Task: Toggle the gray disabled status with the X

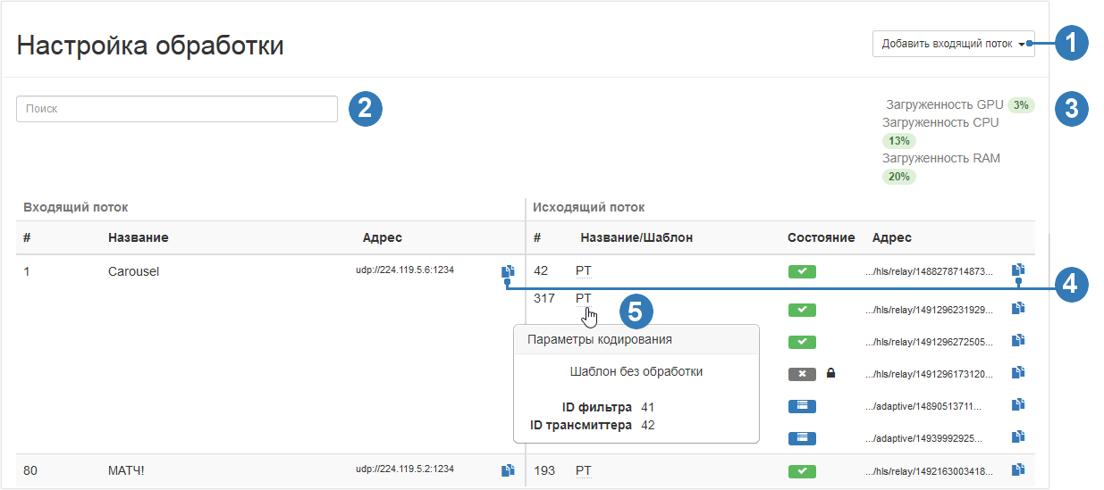Action: [x=802, y=374]
